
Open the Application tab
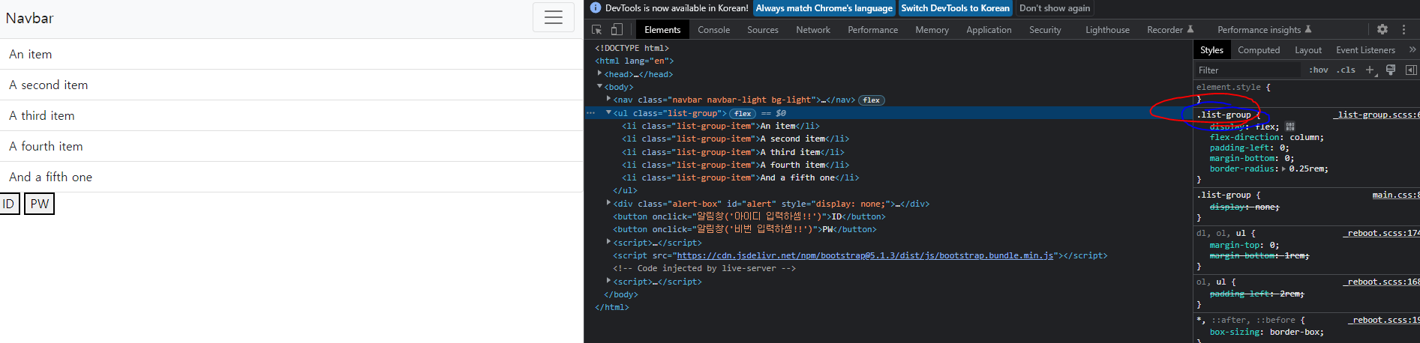[x=989, y=30]
